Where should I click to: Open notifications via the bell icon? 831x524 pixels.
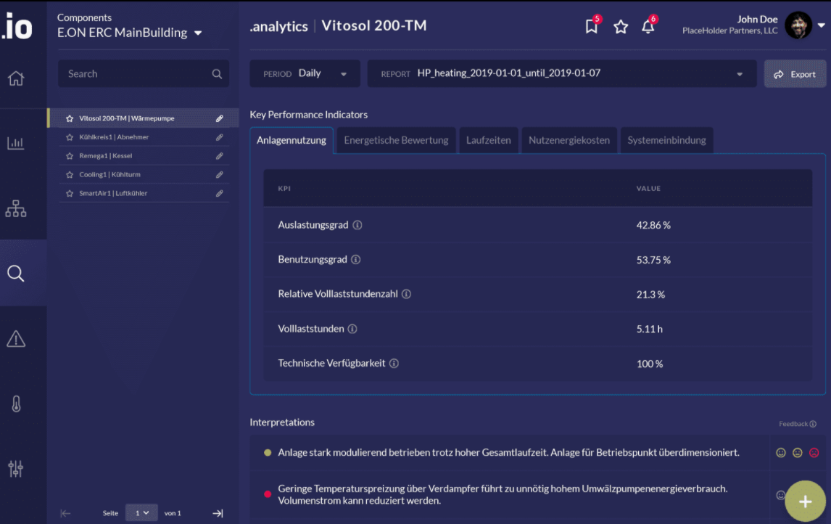(x=648, y=25)
